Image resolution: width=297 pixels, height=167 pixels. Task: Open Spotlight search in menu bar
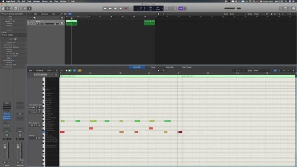click(286, 1)
